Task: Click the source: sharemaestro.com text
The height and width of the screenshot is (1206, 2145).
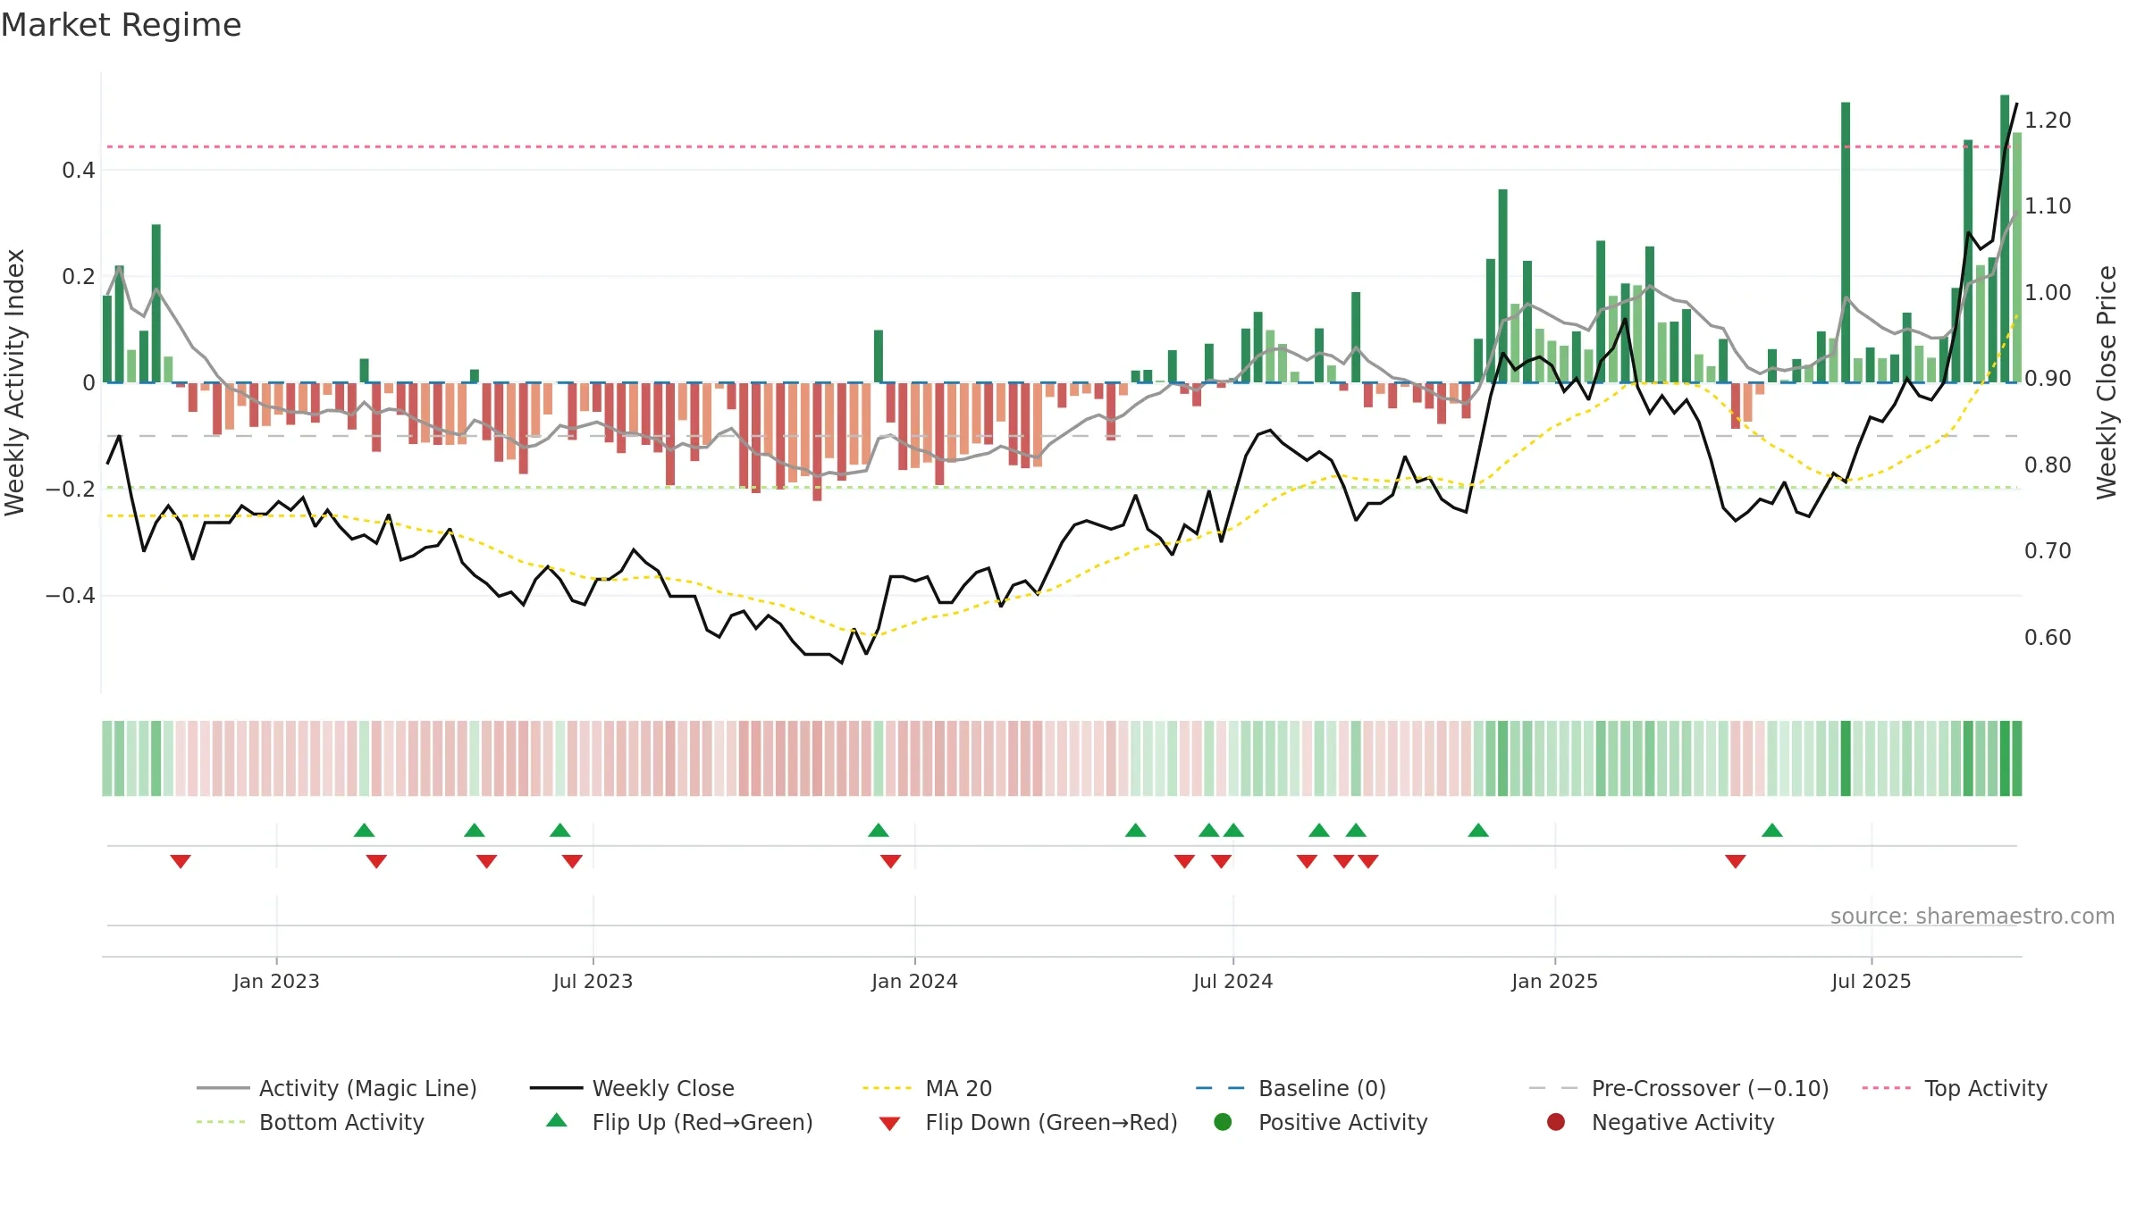Action: (1973, 916)
